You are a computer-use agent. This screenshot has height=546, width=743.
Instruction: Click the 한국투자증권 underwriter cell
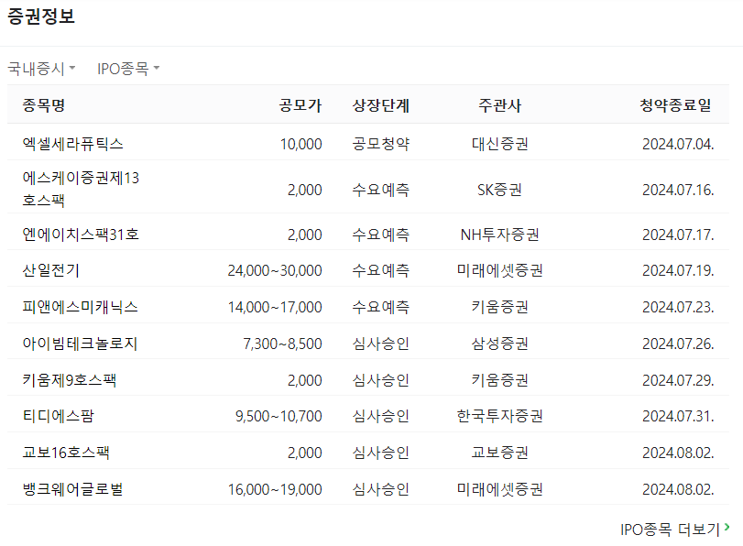tap(499, 416)
